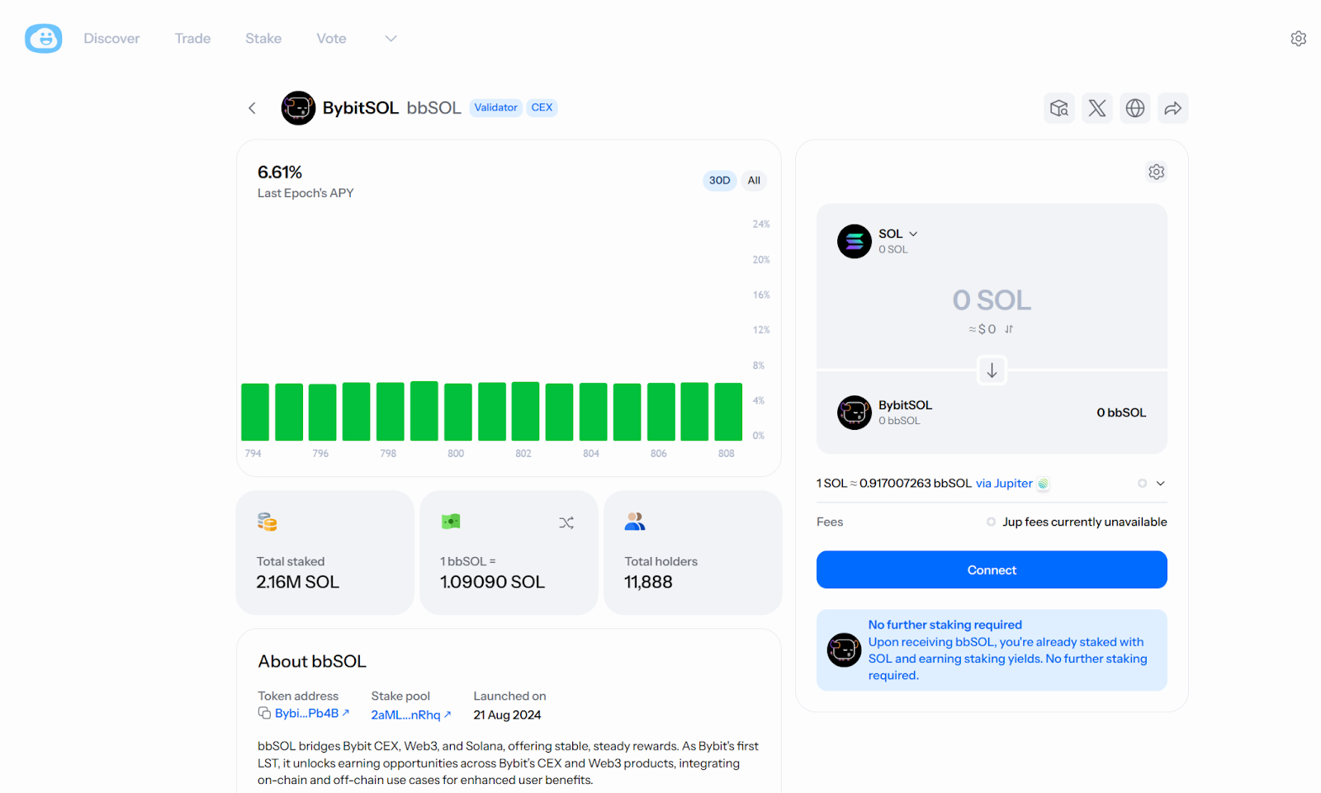Switch chart to All range
Screen dimensions: 1321x793
(x=754, y=180)
